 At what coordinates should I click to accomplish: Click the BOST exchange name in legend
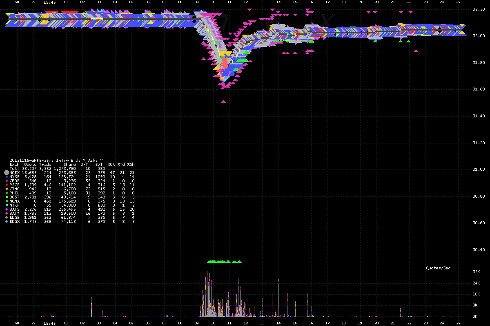pos(14,197)
